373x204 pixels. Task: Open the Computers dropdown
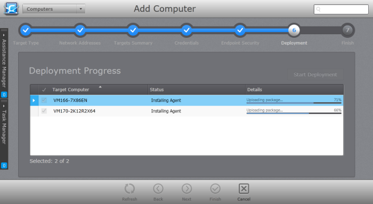[x=54, y=9]
